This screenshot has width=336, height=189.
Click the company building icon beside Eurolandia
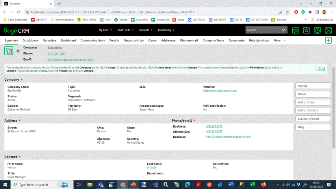[9, 51]
